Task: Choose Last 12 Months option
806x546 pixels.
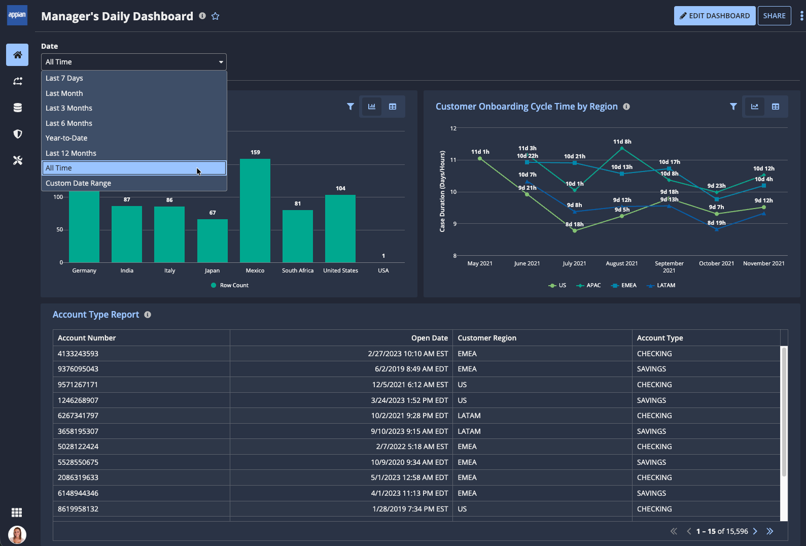Action: [x=134, y=153]
